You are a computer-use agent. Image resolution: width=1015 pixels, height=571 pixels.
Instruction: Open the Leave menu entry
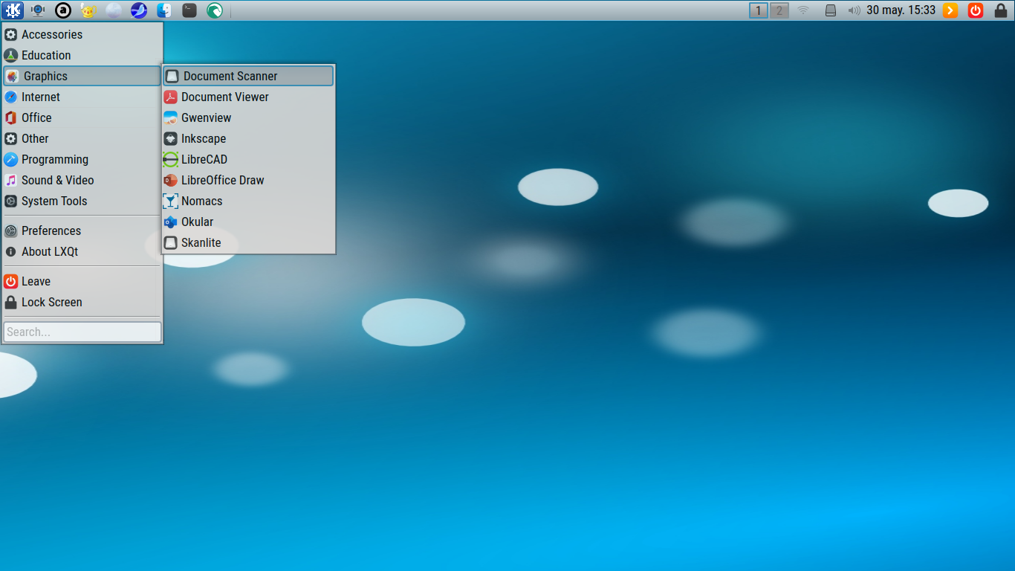point(82,281)
